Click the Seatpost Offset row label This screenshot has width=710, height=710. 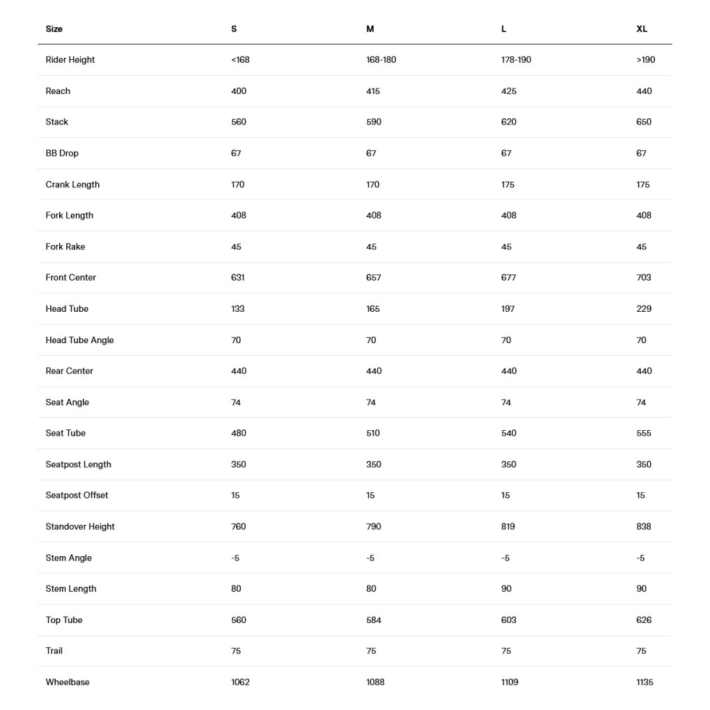77,496
